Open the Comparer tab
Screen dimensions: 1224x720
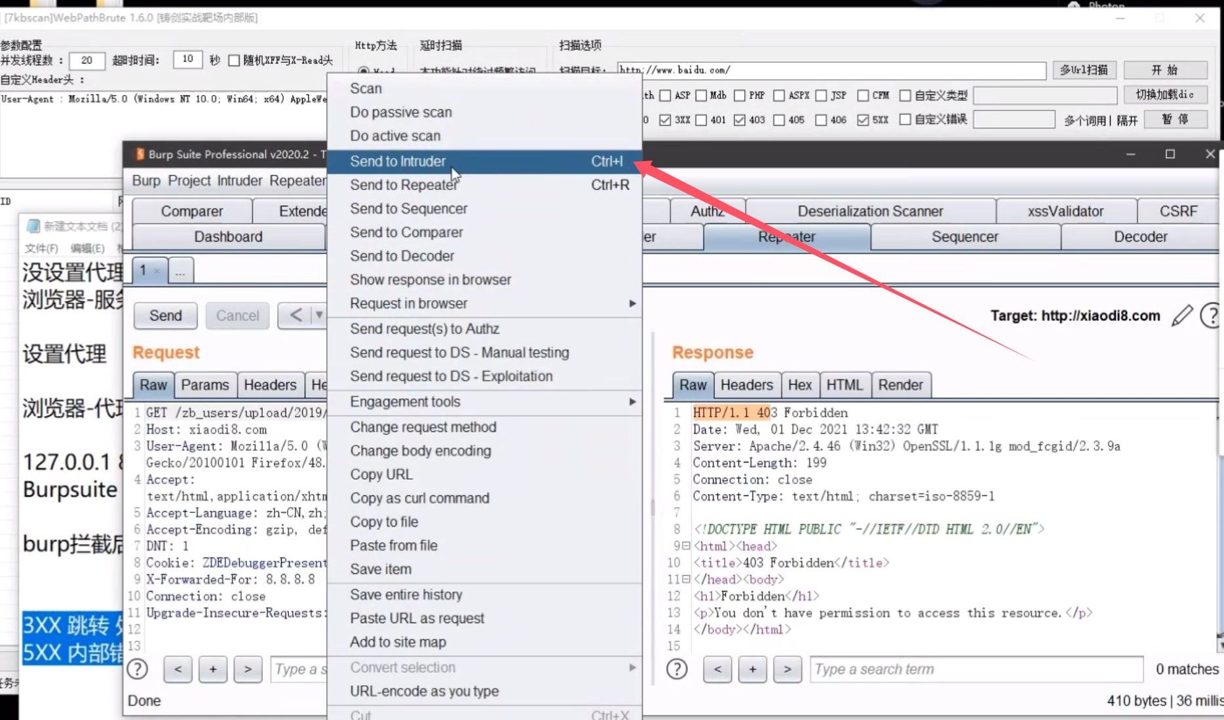[192, 211]
